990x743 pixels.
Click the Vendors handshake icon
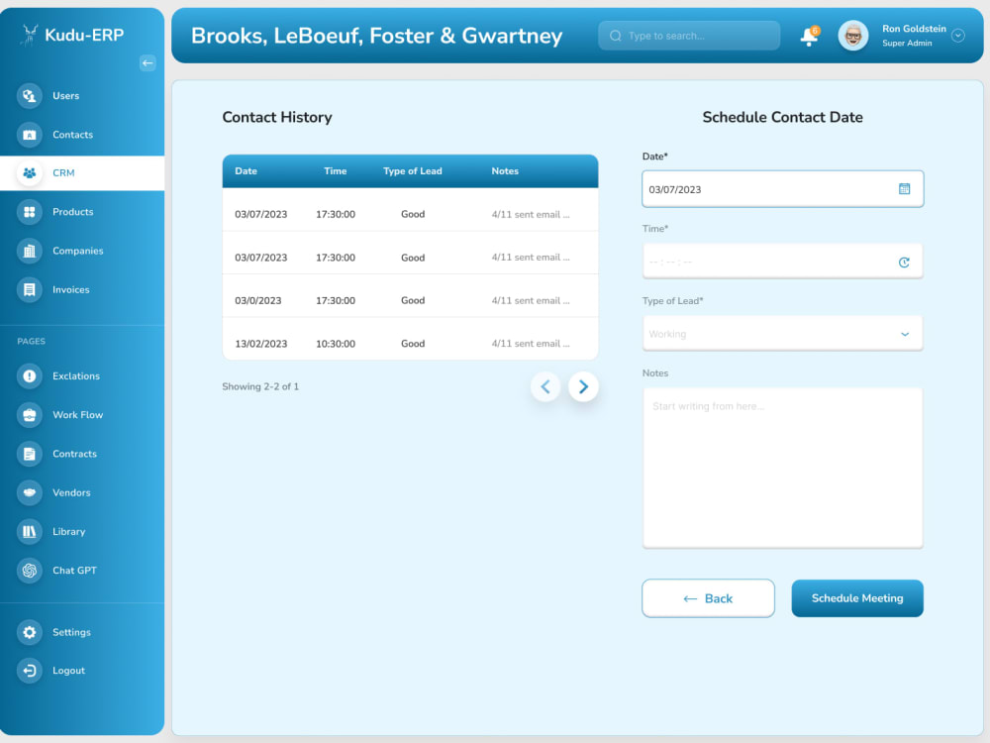click(29, 492)
